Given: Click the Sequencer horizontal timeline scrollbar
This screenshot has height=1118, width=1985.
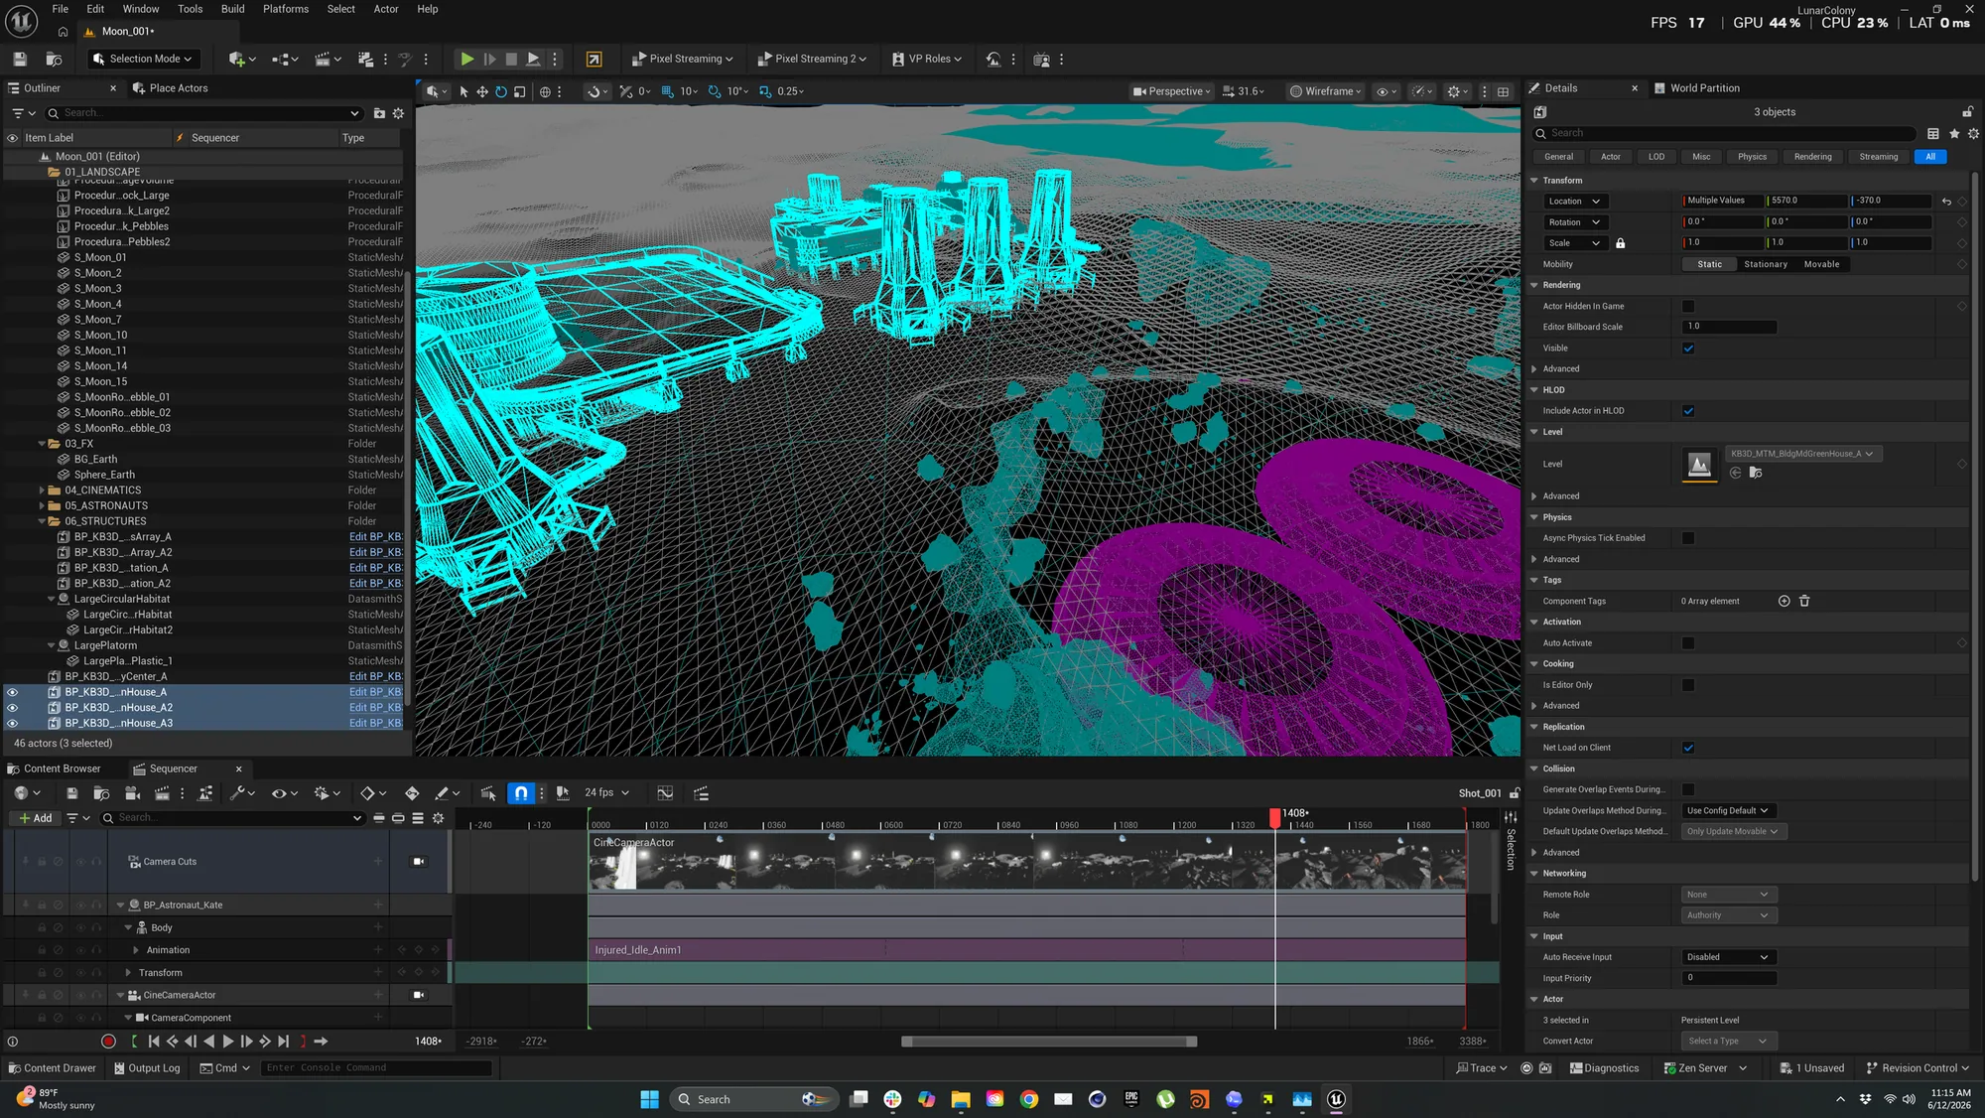Looking at the screenshot, I should [1049, 1043].
